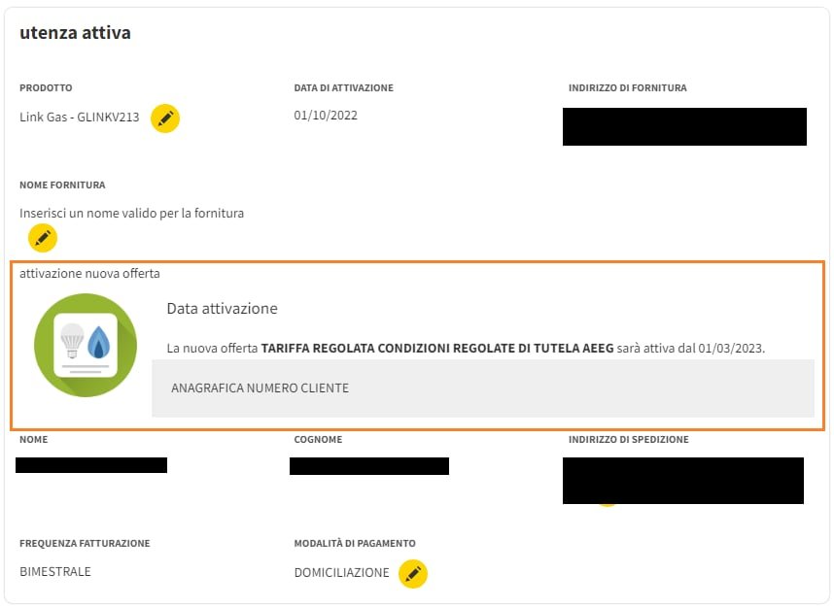Image resolution: width=834 pixels, height=607 pixels.
Task: Click the 'utenza attiva' heading
Action: pyautogui.click(x=75, y=33)
